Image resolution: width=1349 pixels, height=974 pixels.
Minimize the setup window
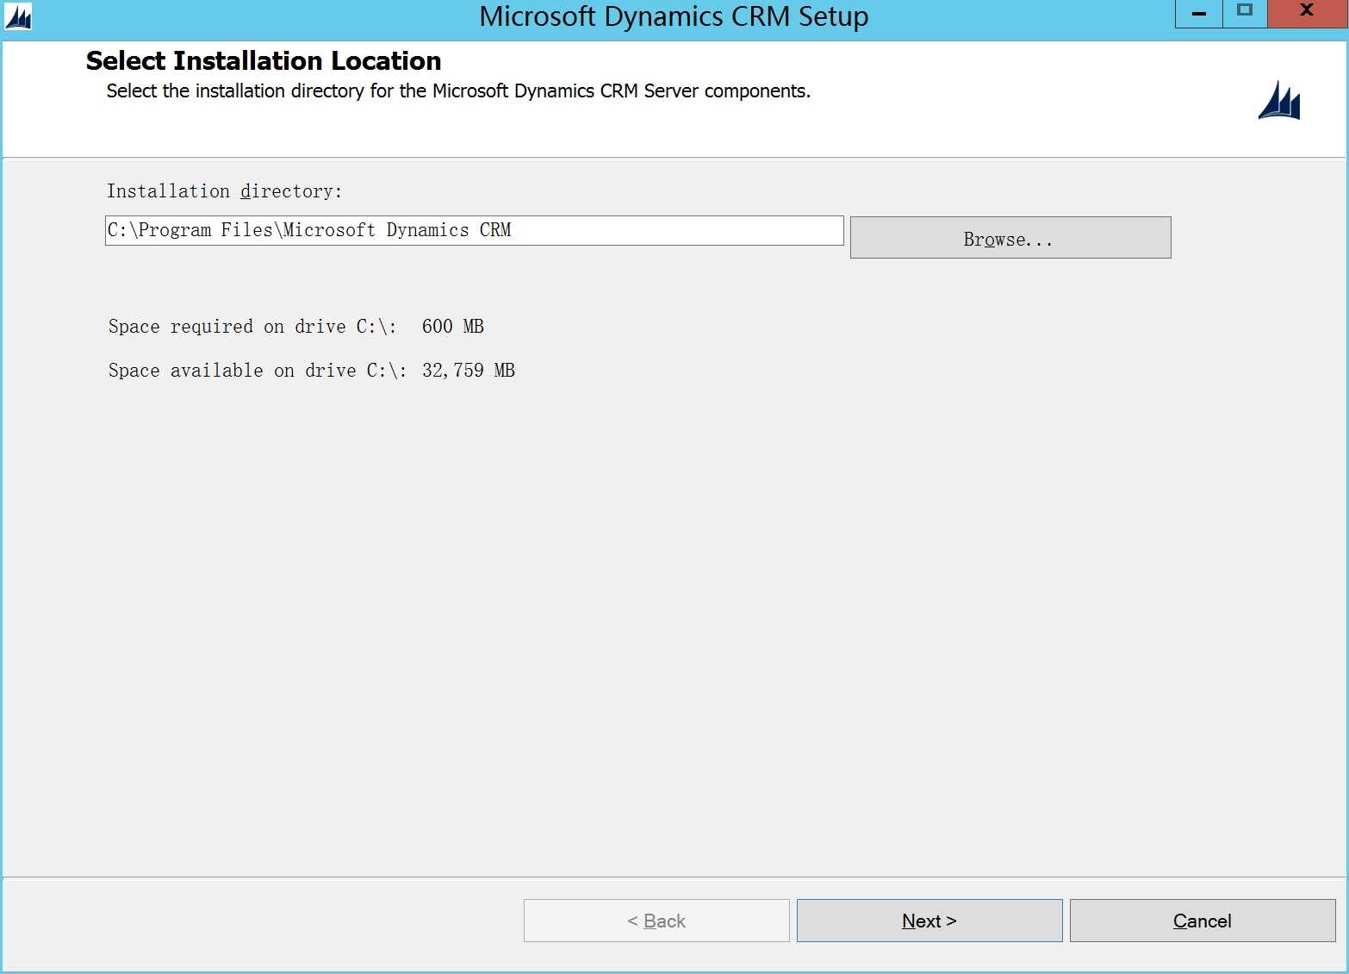1199,14
